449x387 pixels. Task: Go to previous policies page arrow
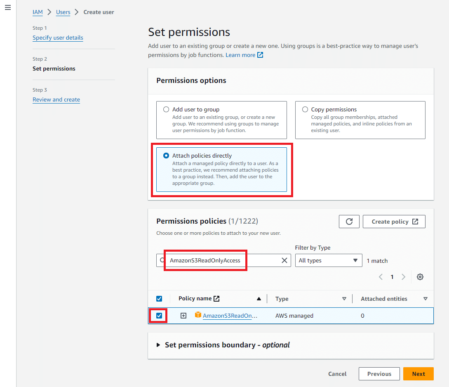pos(381,277)
